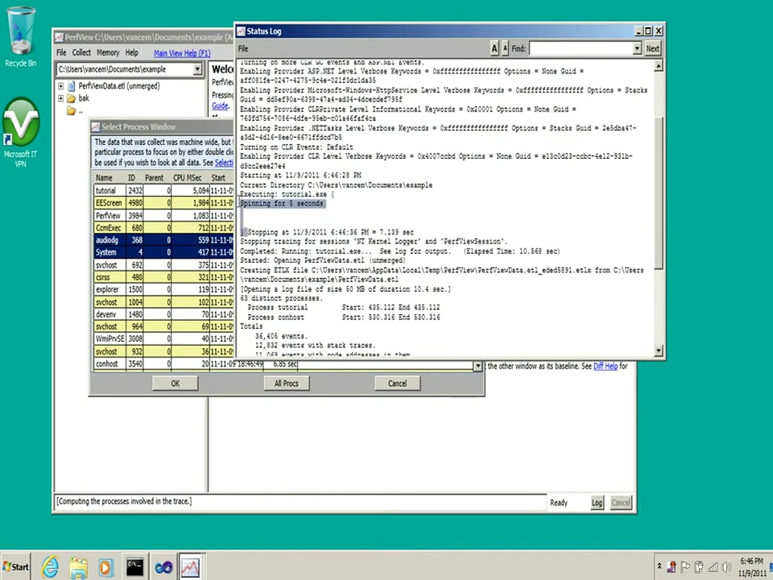Open PerfView from the taskbar icon

pyautogui.click(x=190, y=567)
